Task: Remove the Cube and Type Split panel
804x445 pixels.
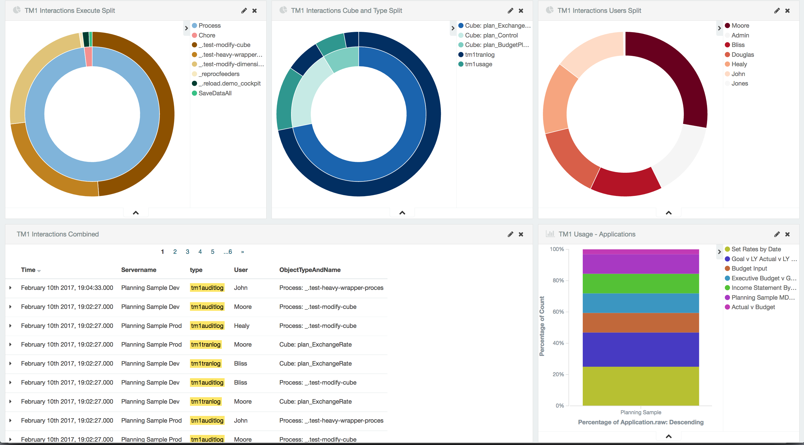Action: [x=521, y=11]
